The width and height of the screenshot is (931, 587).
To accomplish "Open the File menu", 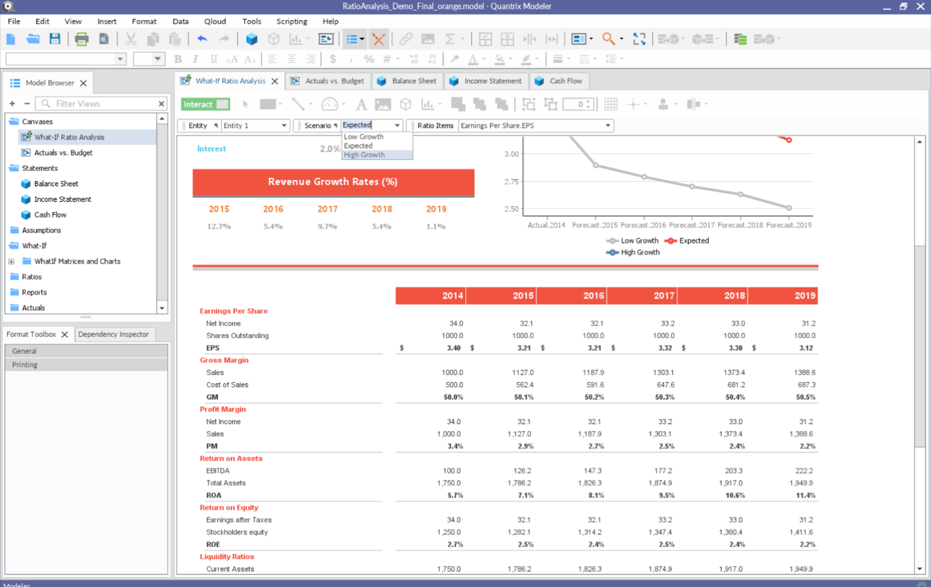I will tap(14, 22).
